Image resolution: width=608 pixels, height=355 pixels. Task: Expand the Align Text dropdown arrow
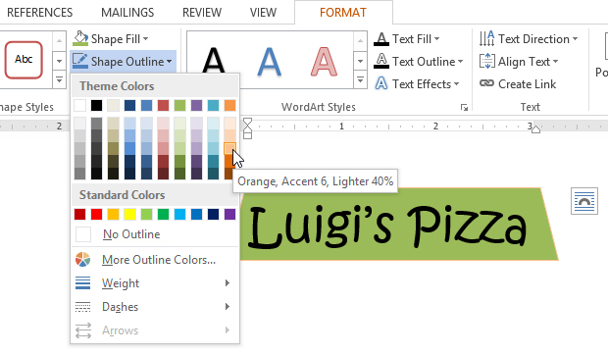(x=555, y=61)
